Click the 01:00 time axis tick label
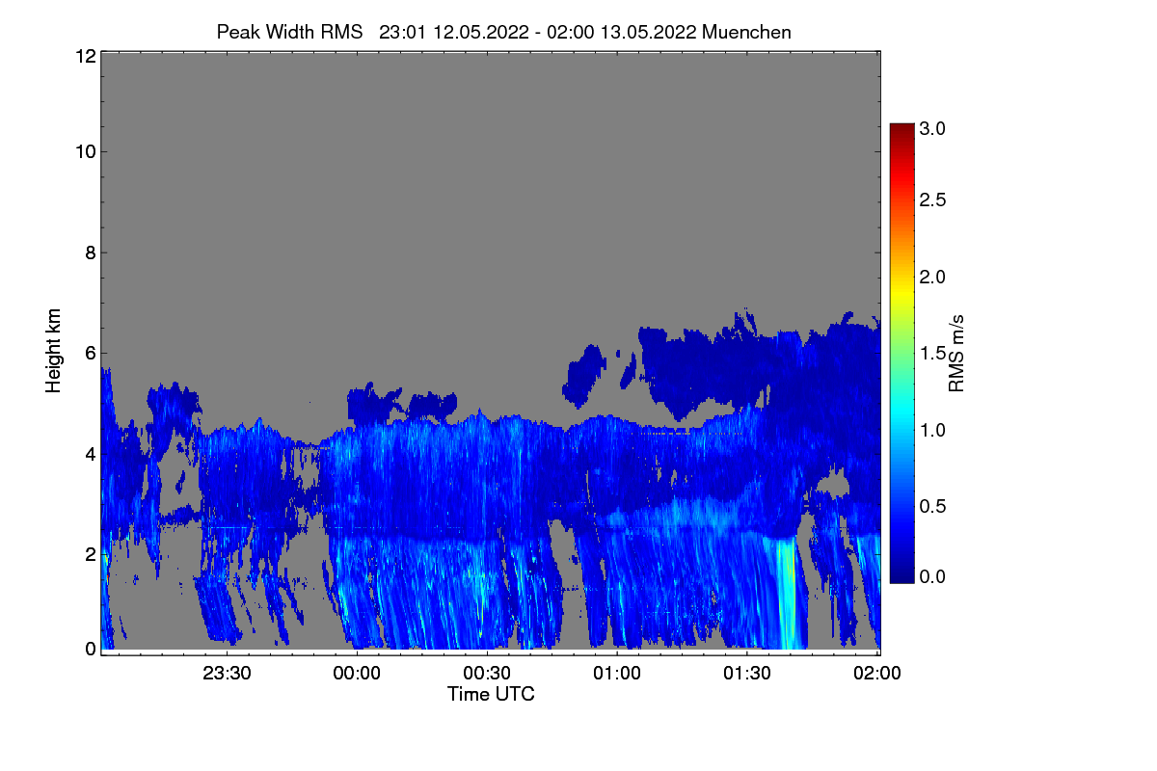This screenshot has height=771, width=1157. tap(617, 673)
